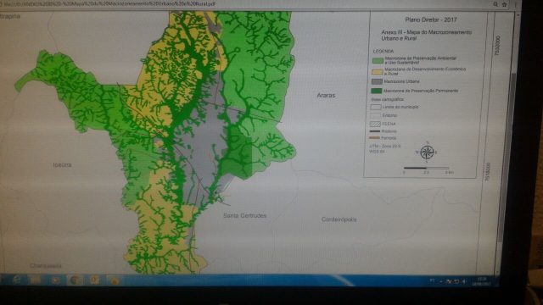Switch to the Chrome taskbar icon
The height and width of the screenshot is (305, 543).
(x=74, y=280)
